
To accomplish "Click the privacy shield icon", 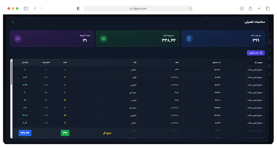I will [x=79, y=9].
